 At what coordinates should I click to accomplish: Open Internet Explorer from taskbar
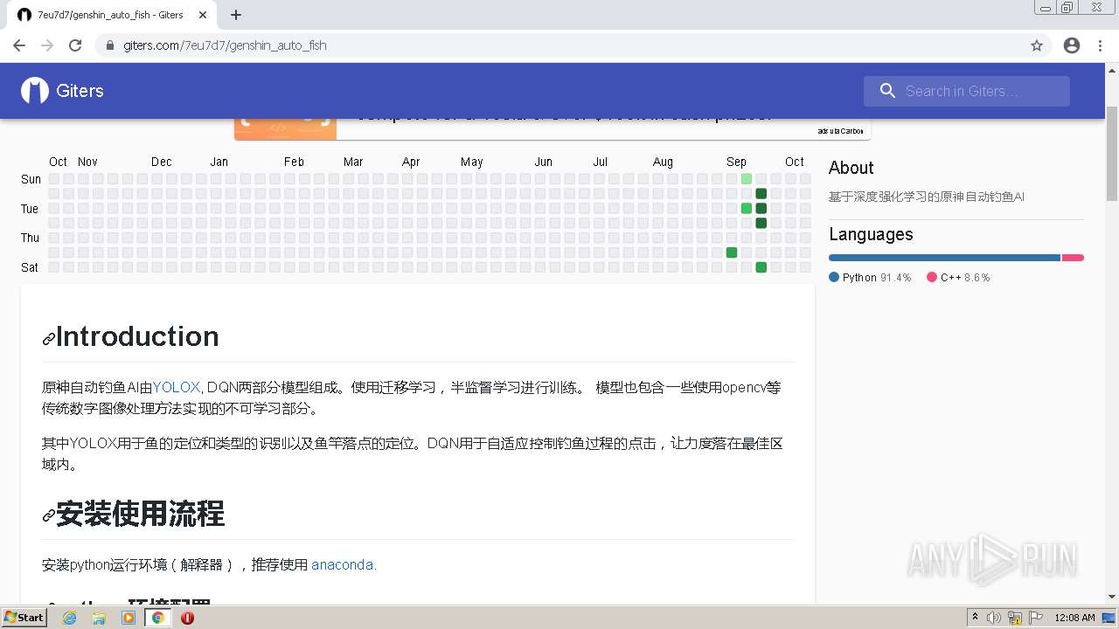click(69, 618)
